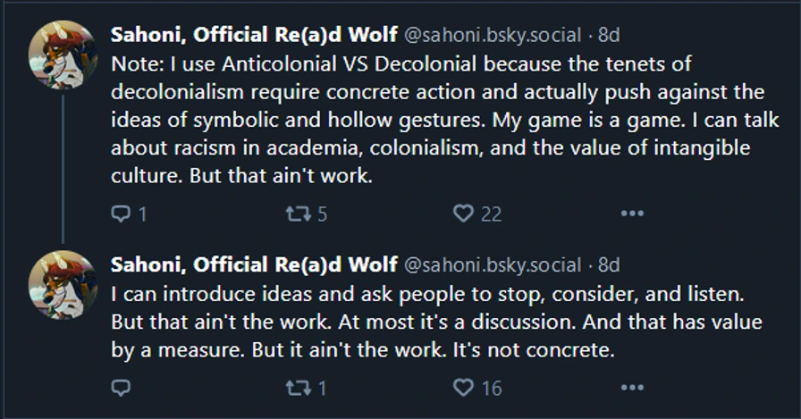801x419 pixels.
Task: Repost the 'Anticolonial VS Decolonial' note post
Action: (294, 214)
